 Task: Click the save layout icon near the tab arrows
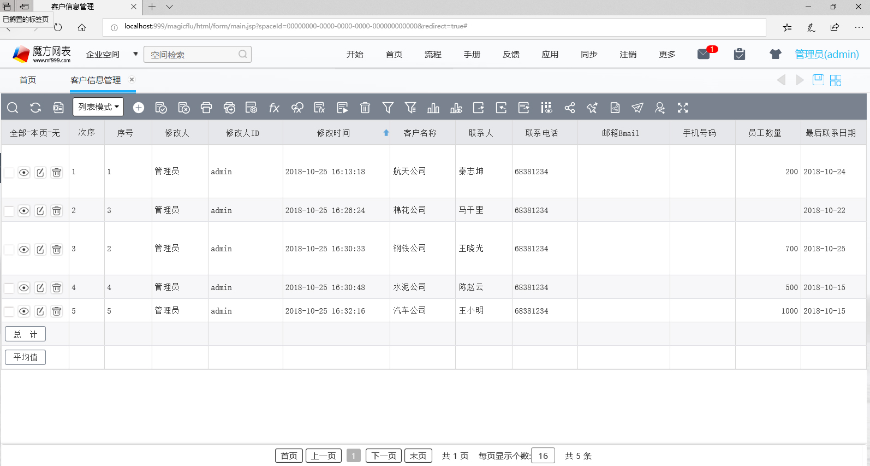coord(818,80)
